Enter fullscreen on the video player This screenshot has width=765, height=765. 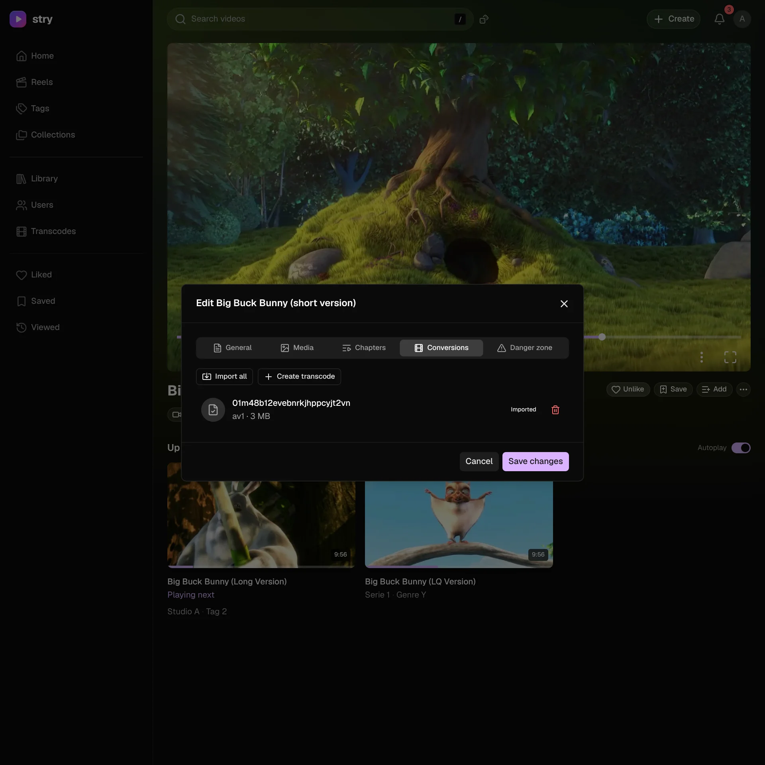click(730, 357)
